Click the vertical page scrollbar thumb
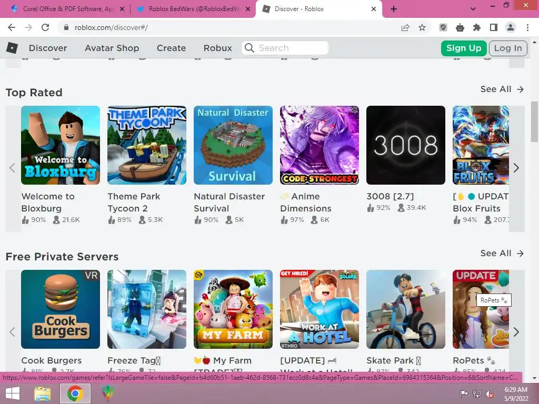Image resolution: width=539 pixels, height=404 pixels. 534,122
